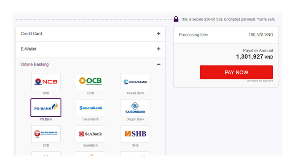The height and width of the screenshot is (168, 295).
Task: Collapse Online Banking minus icon
Action: pos(158,64)
